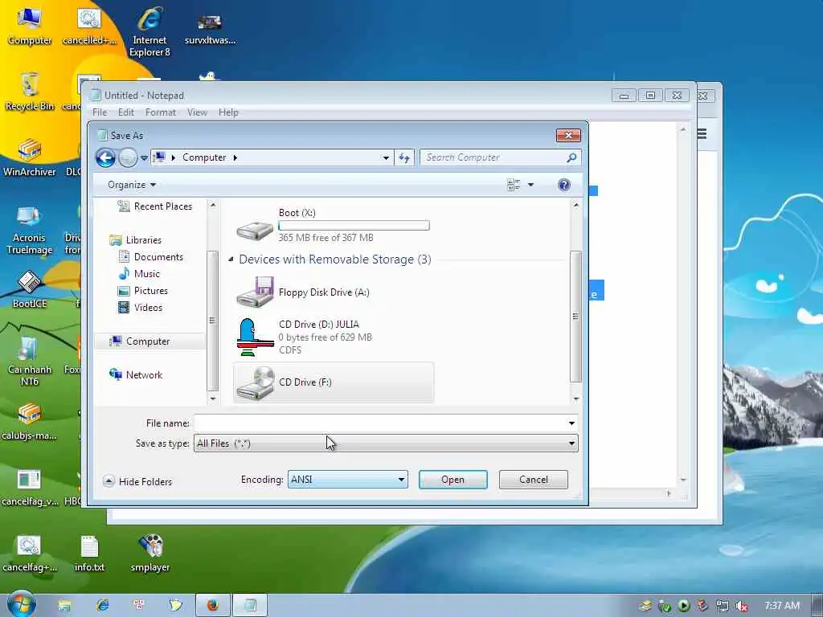Viewport: 823px width, 617px height.
Task: Open Internet Explorer 8 desktop icon
Action: [149, 32]
